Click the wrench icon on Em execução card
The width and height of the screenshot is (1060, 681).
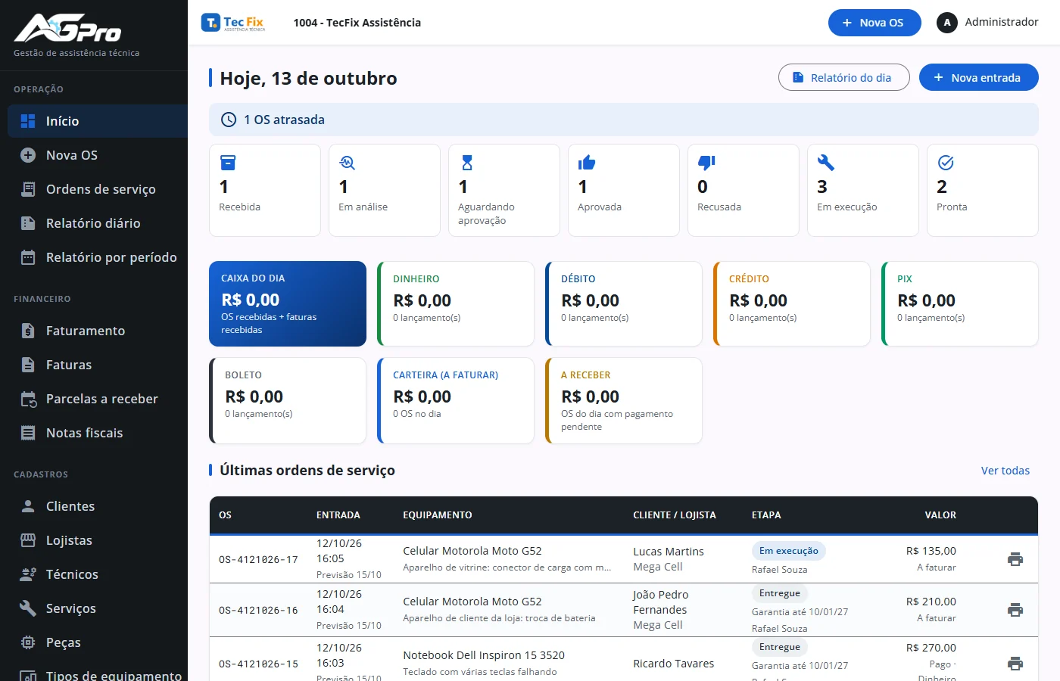(x=826, y=163)
